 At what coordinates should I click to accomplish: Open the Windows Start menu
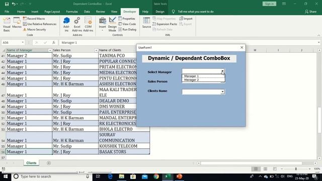click(6, 176)
